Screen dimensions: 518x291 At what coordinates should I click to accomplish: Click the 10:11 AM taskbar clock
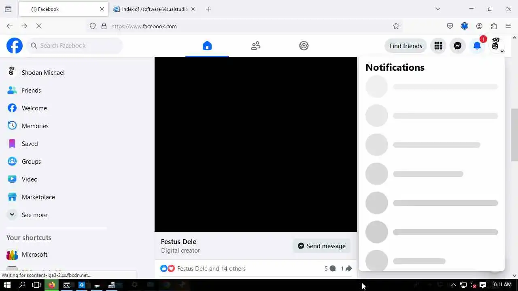click(501, 285)
